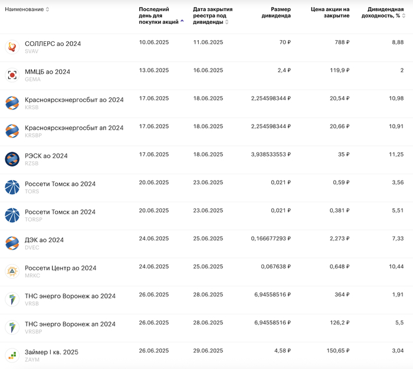413x369 pixels.
Task: Click the СОЛЛЕРС company logo icon
Action: [12, 47]
